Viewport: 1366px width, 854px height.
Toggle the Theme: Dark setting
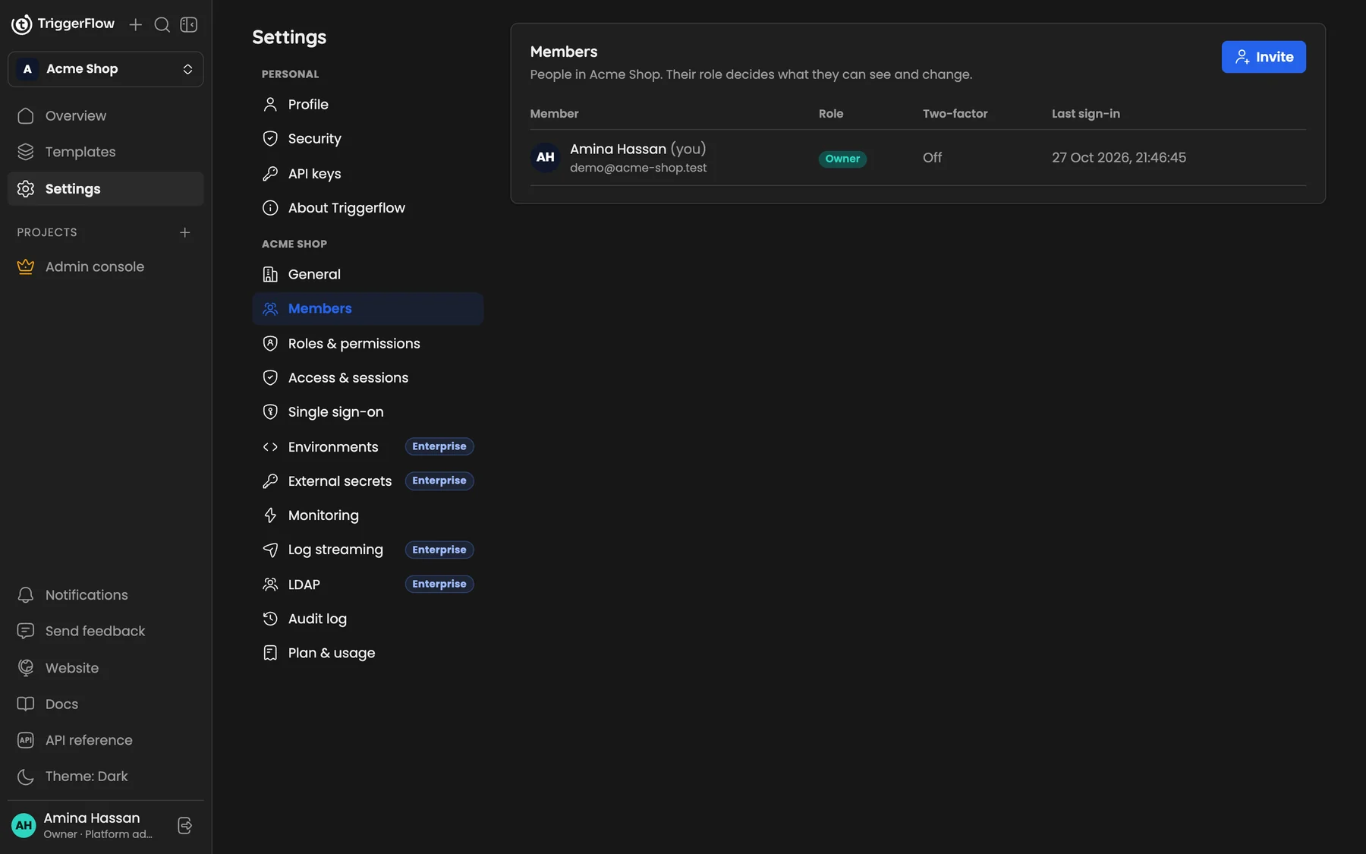click(105, 777)
